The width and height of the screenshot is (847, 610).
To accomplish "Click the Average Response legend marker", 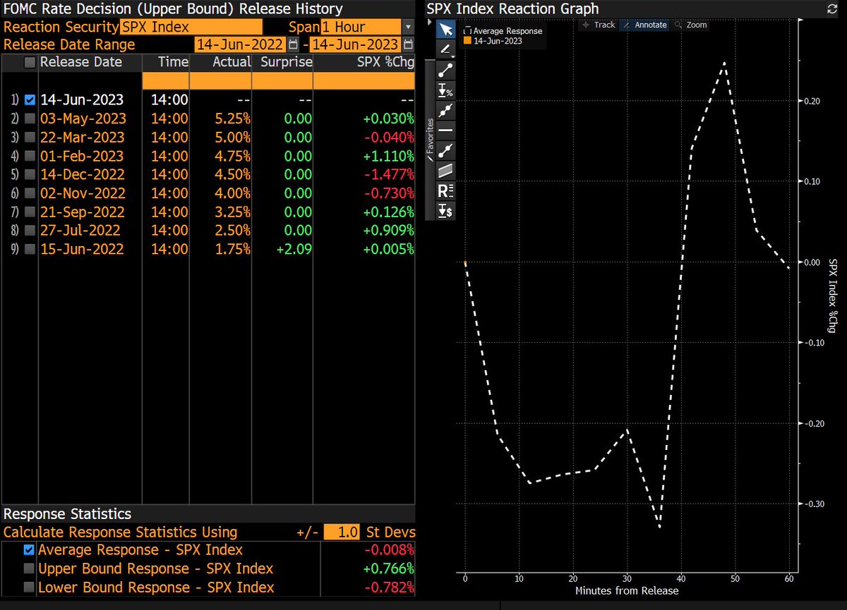I will coord(467,32).
